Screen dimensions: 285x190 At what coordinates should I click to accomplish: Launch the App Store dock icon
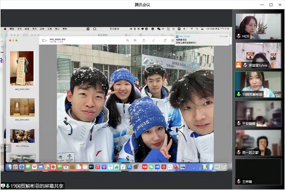(x=129, y=167)
